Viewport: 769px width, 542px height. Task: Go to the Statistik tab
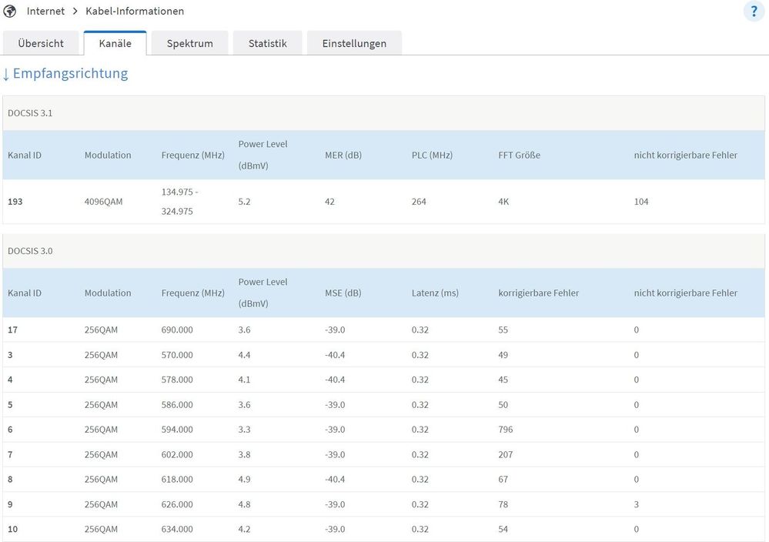coord(267,43)
